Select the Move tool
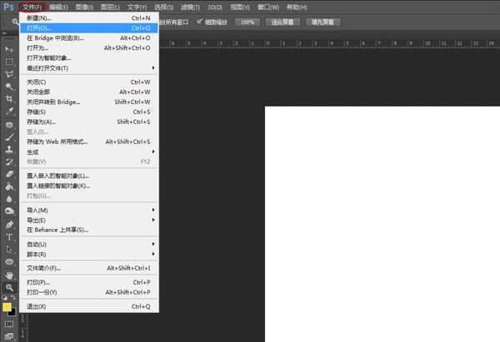 coord(9,49)
